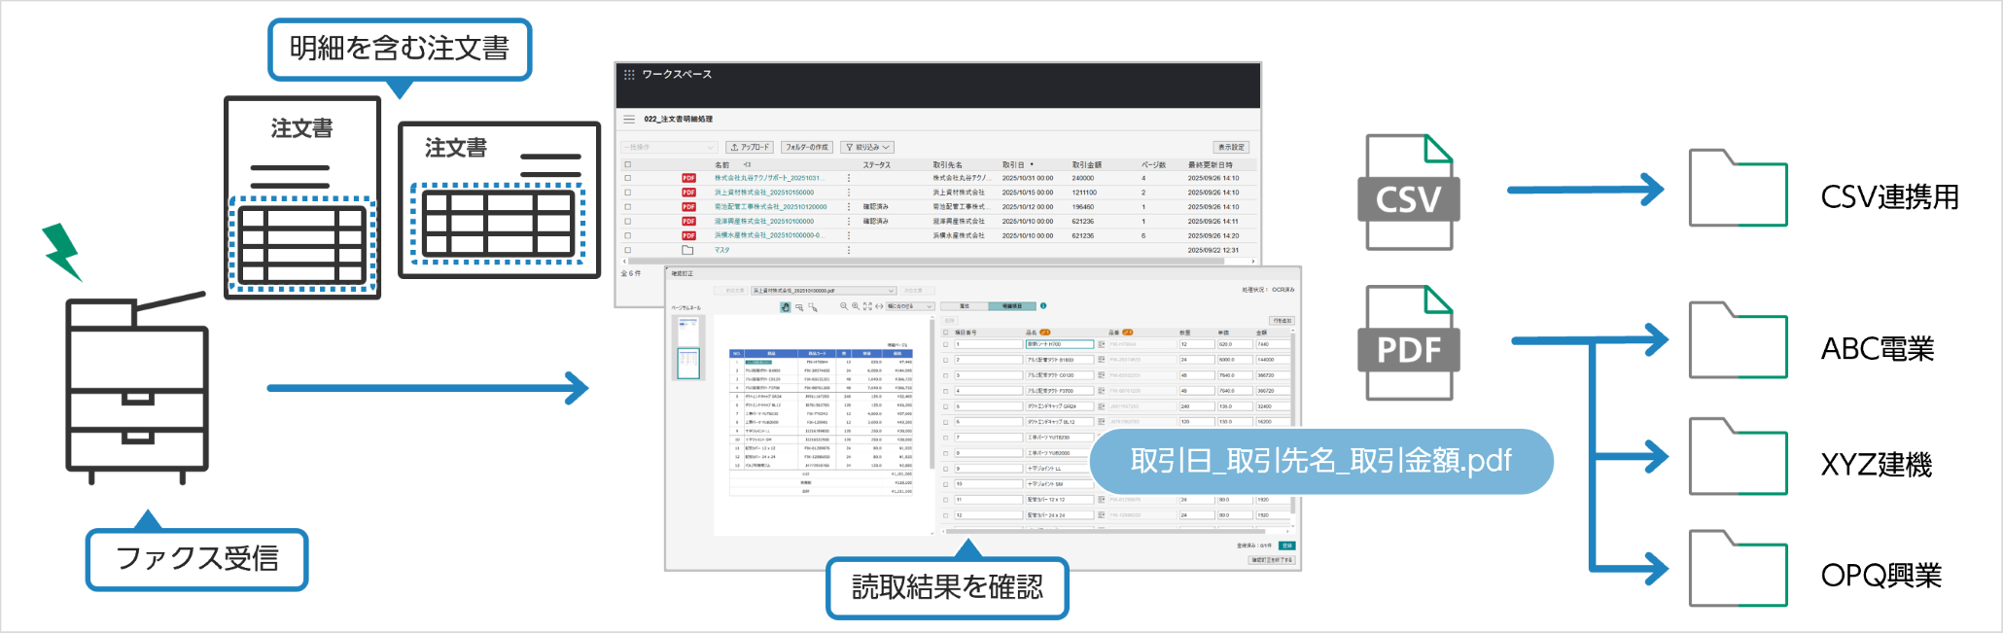
Task: Click the 表示設定 button
Action: [x=1231, y=148]
